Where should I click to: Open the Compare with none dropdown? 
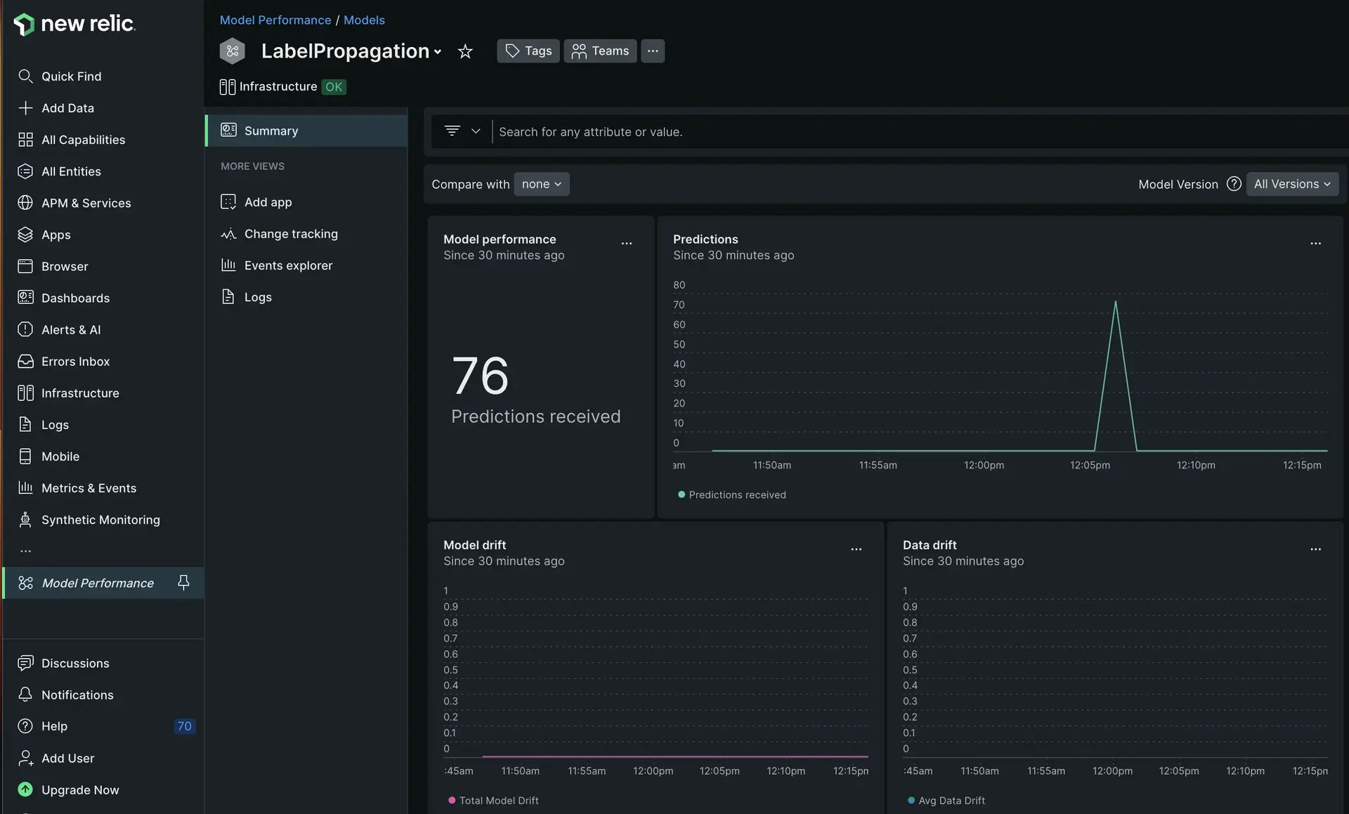541,184
